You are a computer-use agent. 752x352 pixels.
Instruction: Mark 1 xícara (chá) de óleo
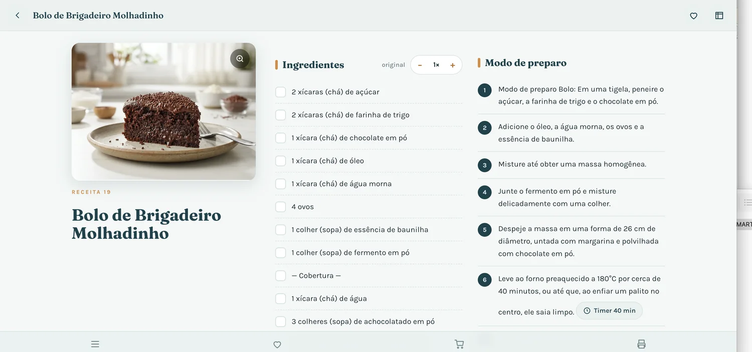281,161
